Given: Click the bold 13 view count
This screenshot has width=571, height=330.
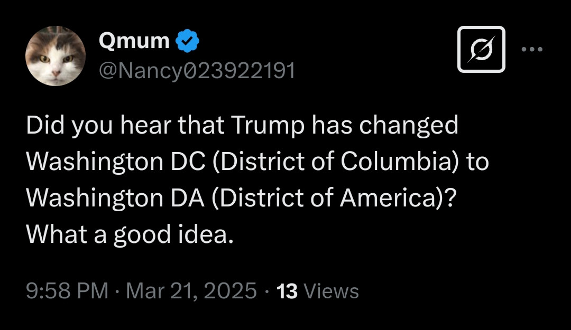Looking at the screenshot, I should click(x=287, y=291).
